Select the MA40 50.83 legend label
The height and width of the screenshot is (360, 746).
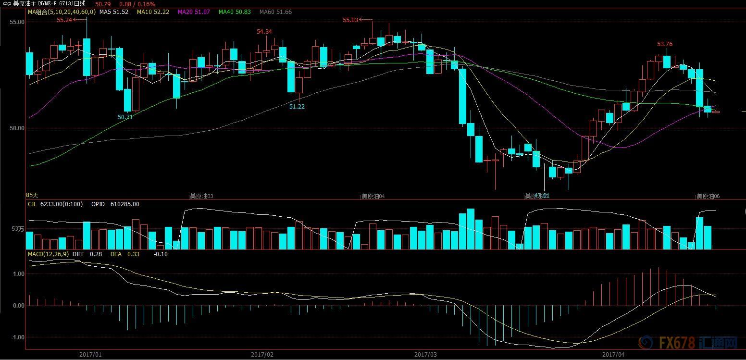pos(235,12)
